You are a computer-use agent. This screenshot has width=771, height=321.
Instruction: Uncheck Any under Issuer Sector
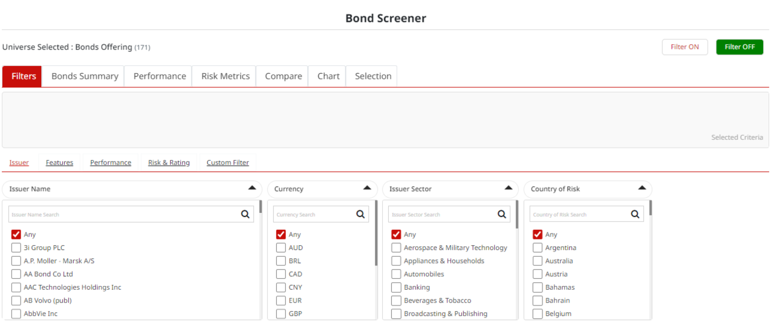396,234
